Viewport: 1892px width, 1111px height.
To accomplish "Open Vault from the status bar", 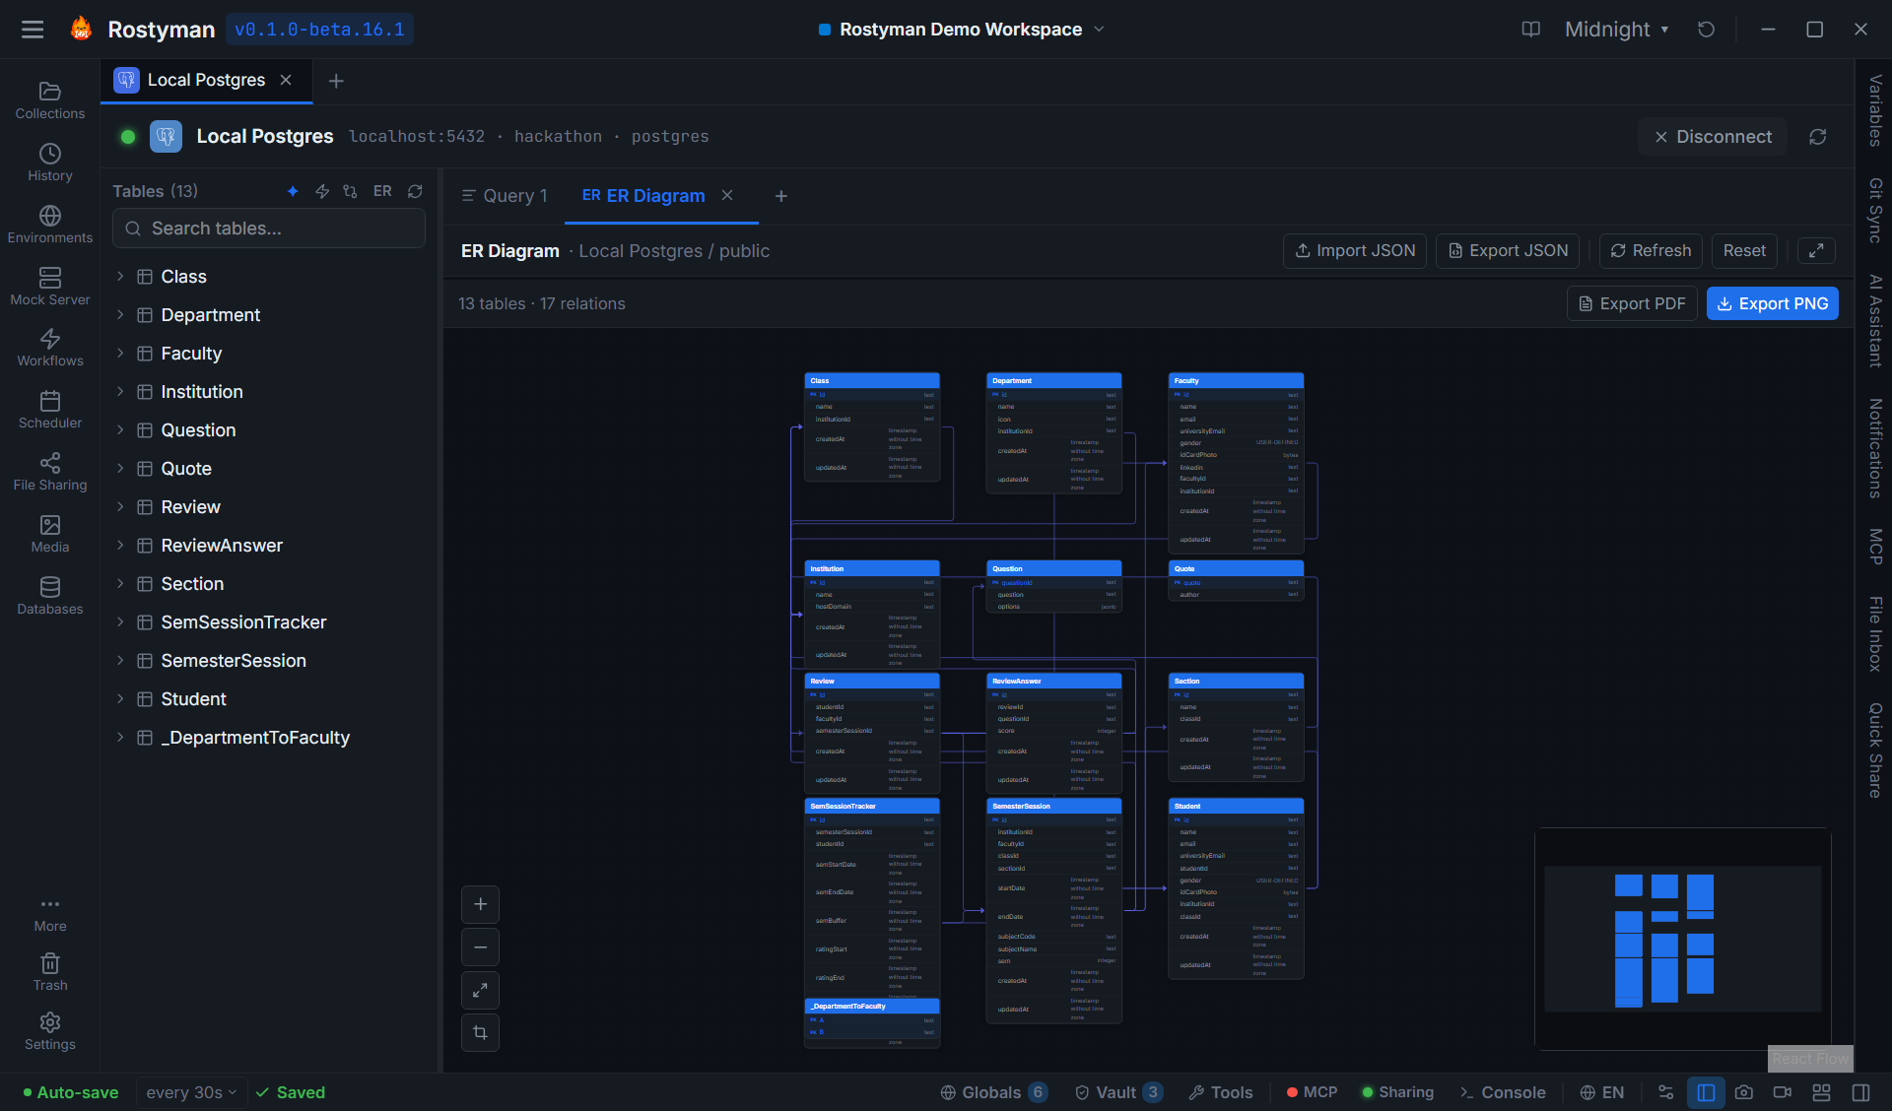I will [x=1117, y=1092].
